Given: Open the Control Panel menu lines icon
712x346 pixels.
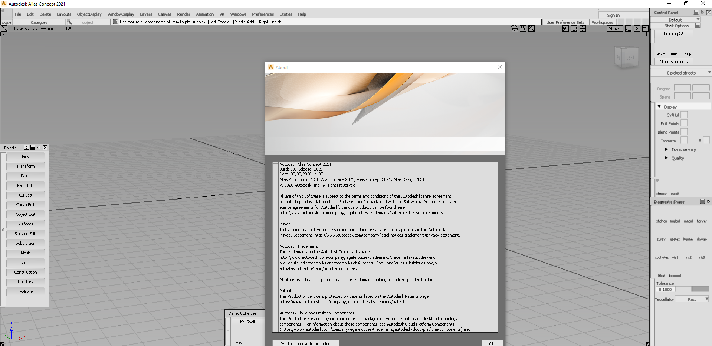Looking at the screenshot, I should coord(696,12).
